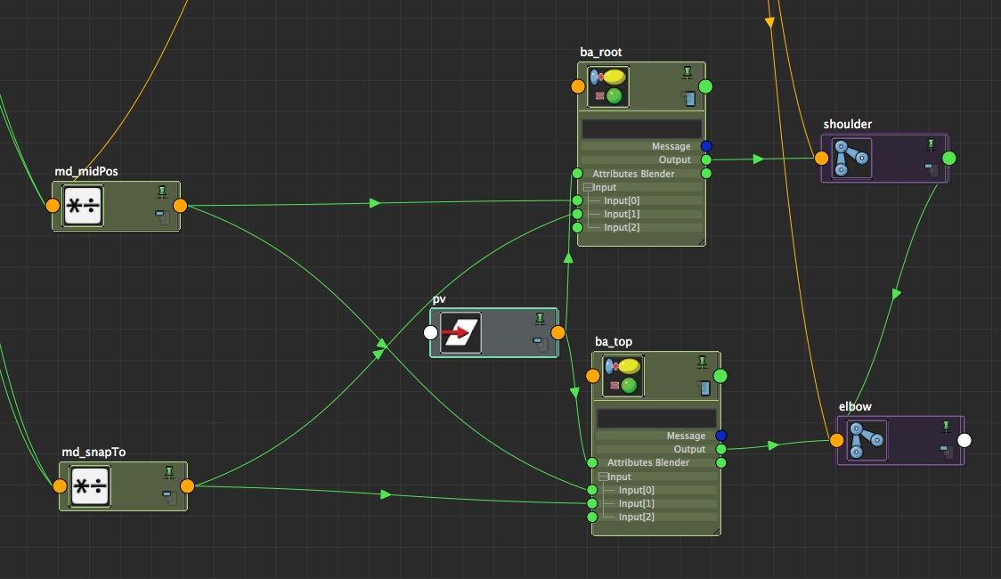
Task: Collapse the Input array in ba_root
Action: tap(588, 188)
